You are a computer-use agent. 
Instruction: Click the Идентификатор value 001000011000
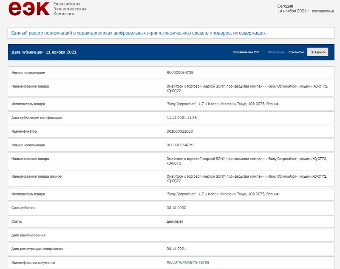click(179, 131)
